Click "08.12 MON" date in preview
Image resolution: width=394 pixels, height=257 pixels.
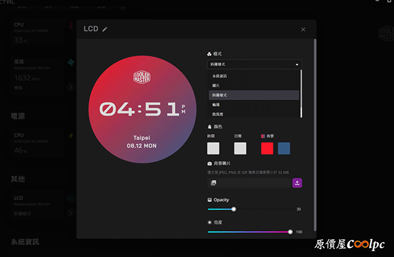point(142,146)
